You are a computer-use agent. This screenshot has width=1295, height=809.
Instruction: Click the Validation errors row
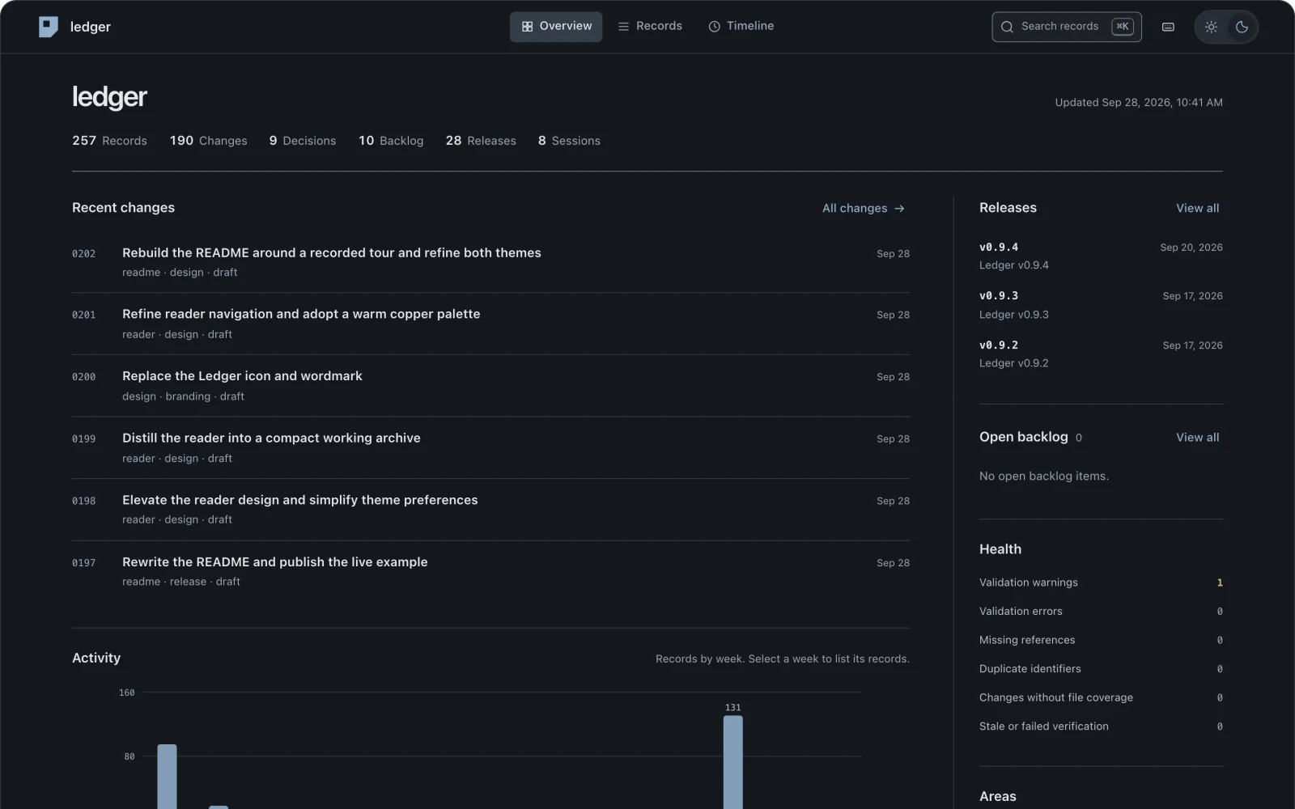pos(1101,611)
